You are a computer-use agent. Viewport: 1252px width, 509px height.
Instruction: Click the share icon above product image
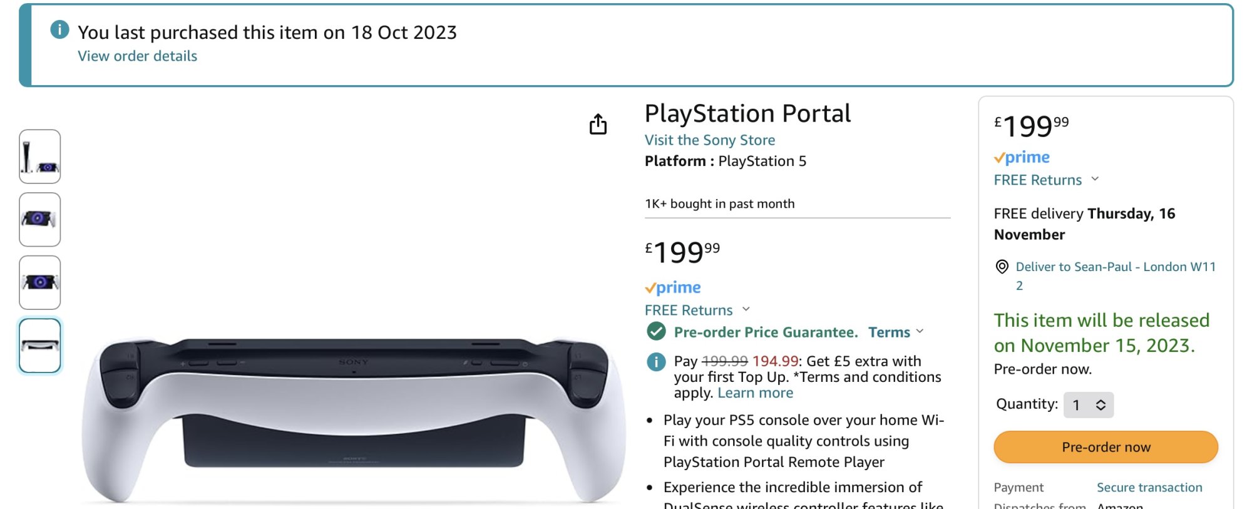pos(598,125)
